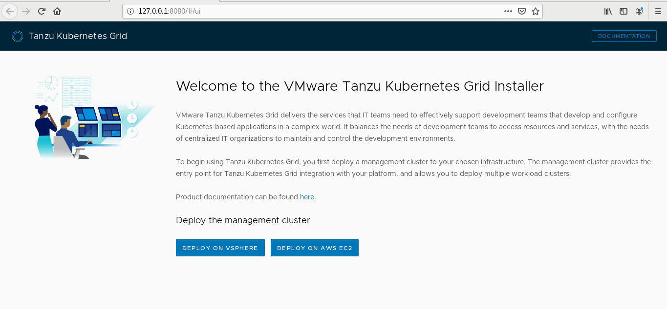Click the welcome illustration image

coord(95,117)
